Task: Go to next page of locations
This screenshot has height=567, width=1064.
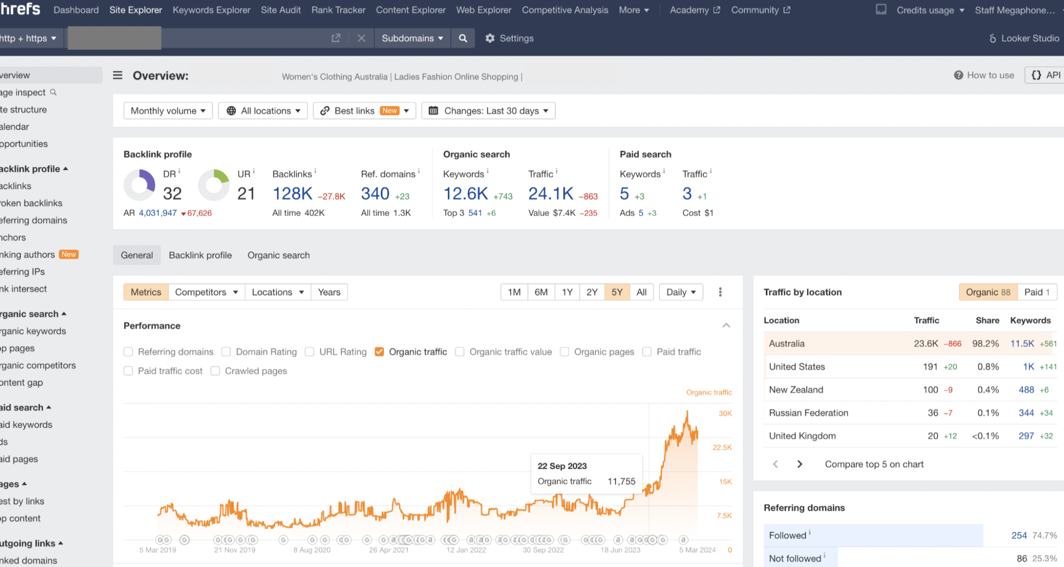Action: (800, 464)
